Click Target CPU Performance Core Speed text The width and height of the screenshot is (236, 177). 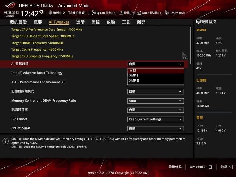coord(47,29)
